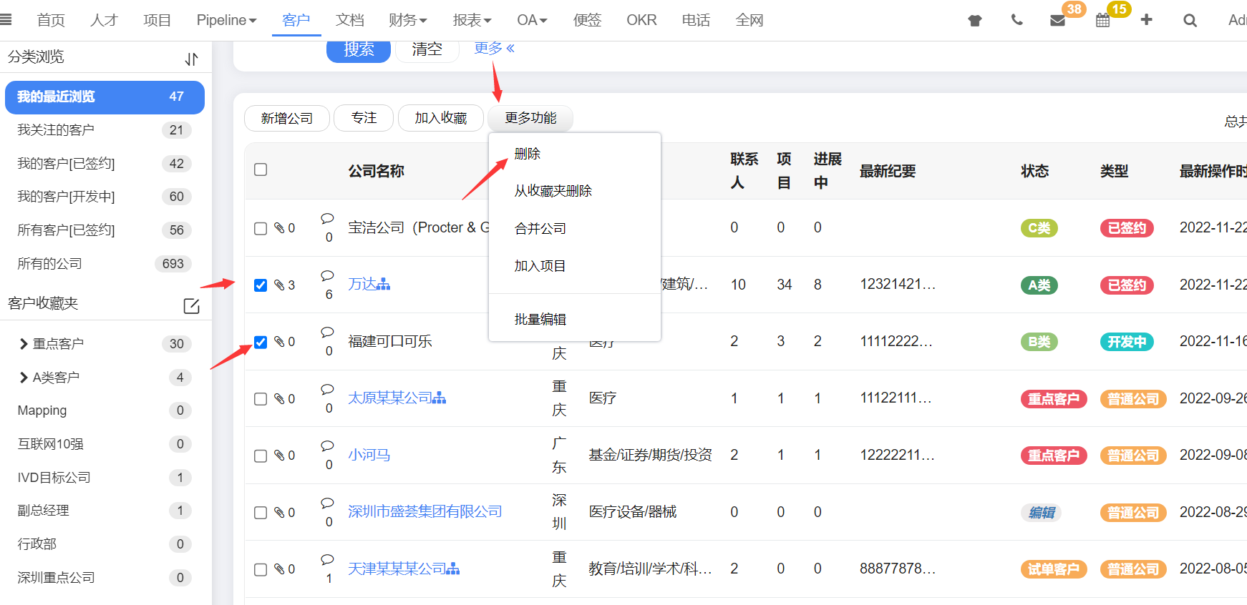
Task: Click the A类 status tag in 万达 row
Action: click(x=1039, y=285)
